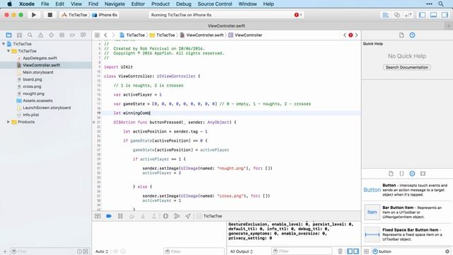This screenshot has height=255, width=453.
Task: Open the Source Control menu
Action: point(214,4)
